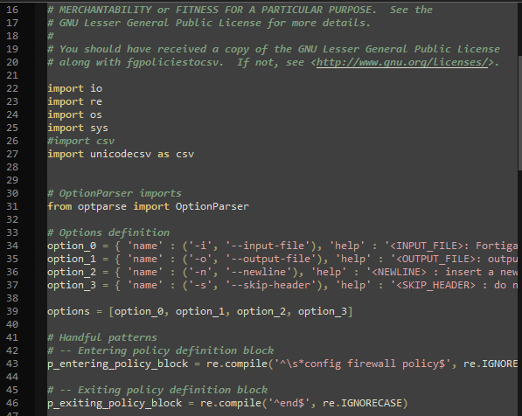The height and width of the screenshot is (416, 522).
Task: Click '--skip-header' string on line 37
Action: tap(270, 285)
